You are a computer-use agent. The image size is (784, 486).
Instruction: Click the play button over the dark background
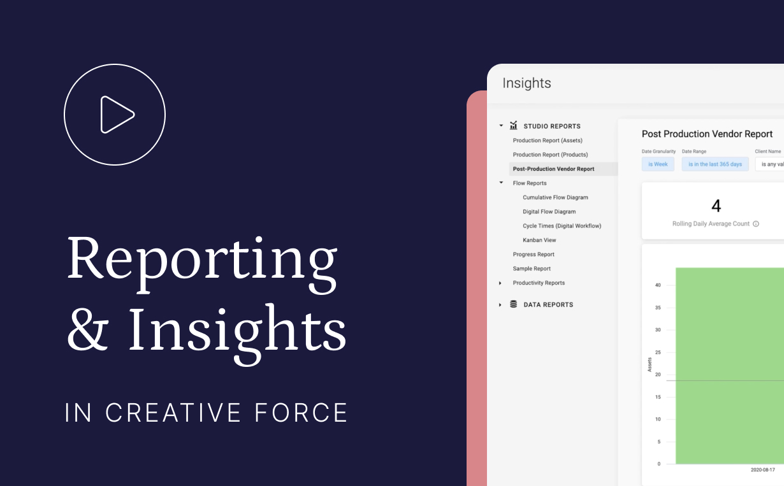click(x=115, y=115)
